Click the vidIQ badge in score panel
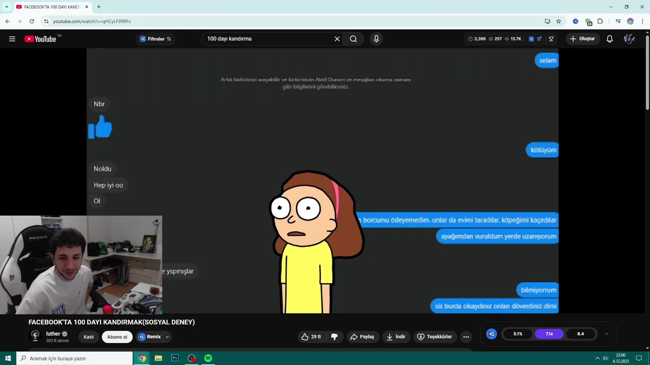 492,334
